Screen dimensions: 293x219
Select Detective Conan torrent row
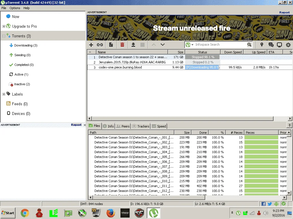pyautogui.click(x=190, y=57)
